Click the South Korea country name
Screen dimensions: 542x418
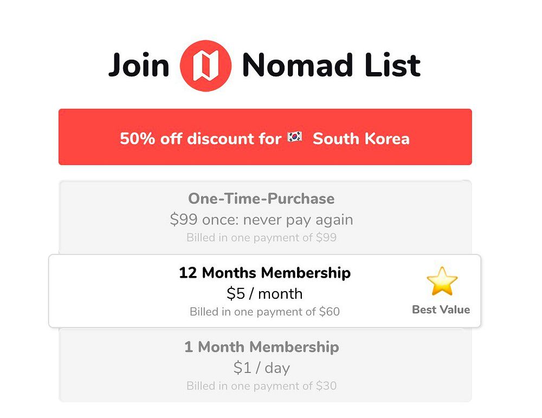click(361, 138)
